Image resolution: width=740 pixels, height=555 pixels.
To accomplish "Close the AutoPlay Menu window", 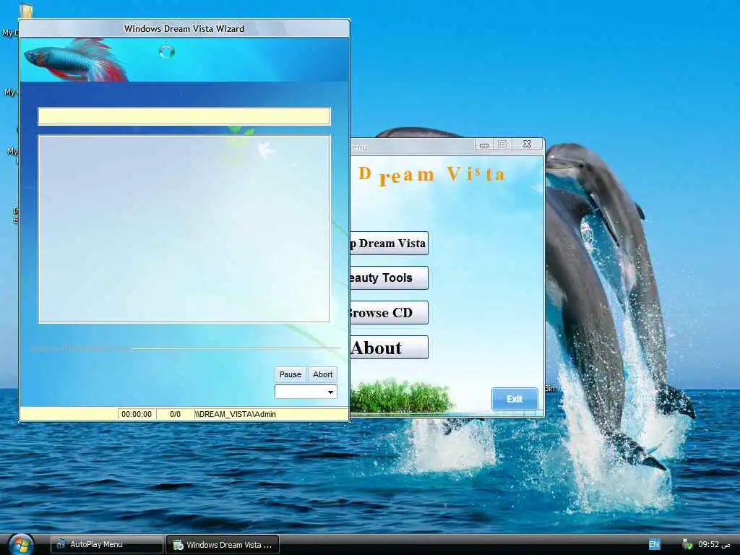I will [527, 145].
